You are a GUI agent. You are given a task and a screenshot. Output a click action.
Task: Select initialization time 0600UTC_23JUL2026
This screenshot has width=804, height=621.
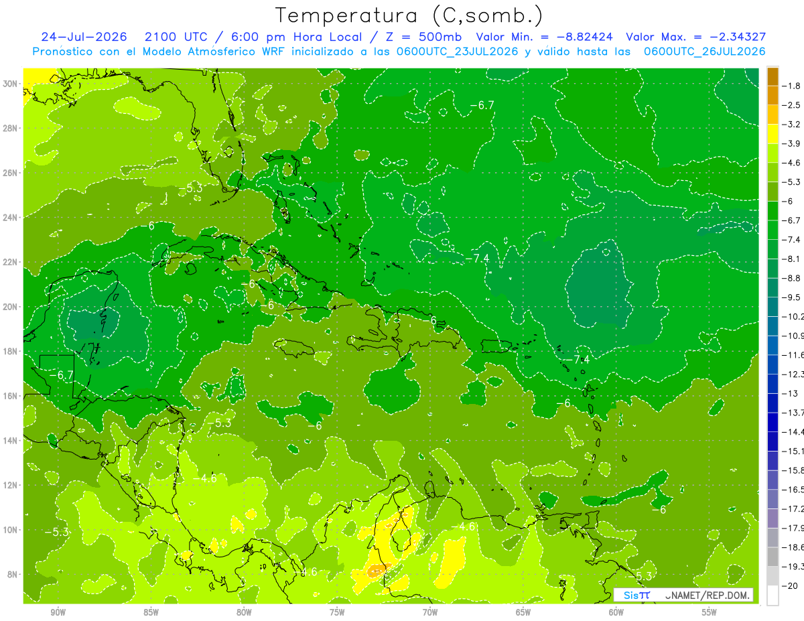pos(458,52)
